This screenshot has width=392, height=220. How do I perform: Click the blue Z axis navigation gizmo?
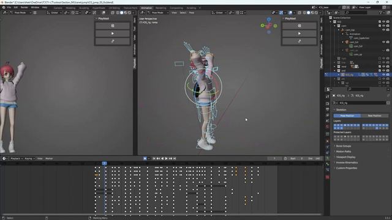coord(269,19)
